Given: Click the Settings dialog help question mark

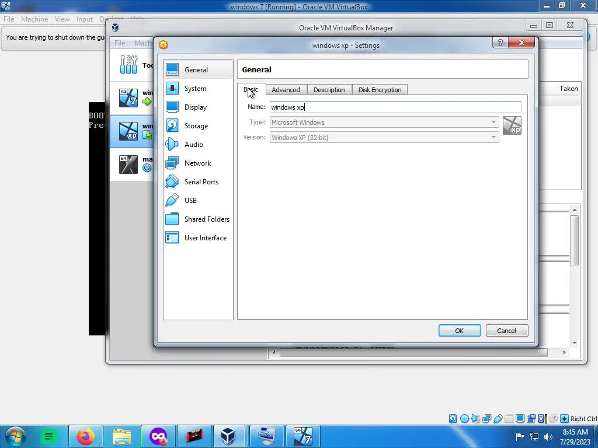Looking at the screenshot, I should [500, 42].
